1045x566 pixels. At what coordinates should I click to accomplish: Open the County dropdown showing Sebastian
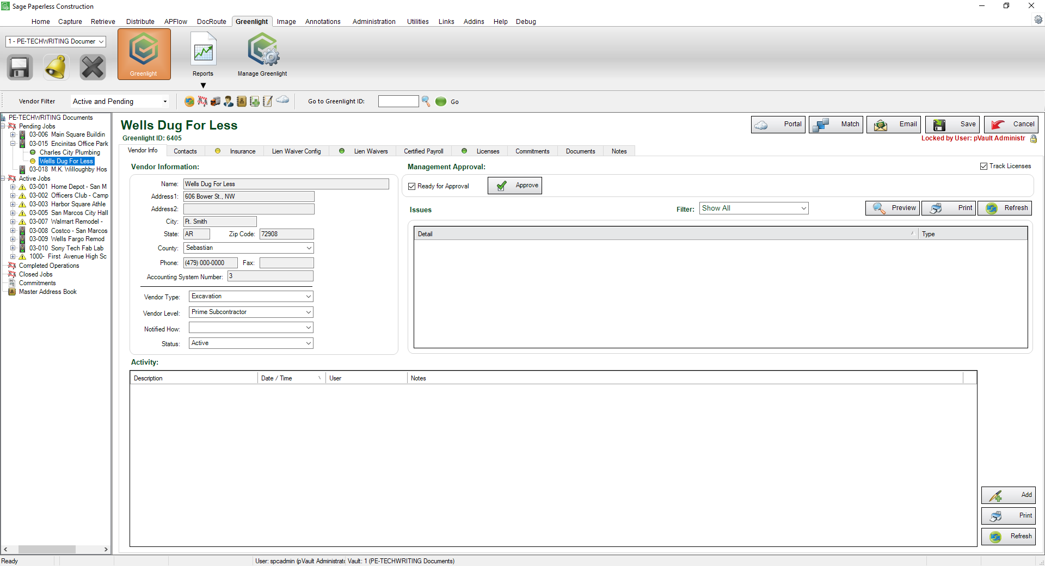pyautogui.click(x=249, y=248)
